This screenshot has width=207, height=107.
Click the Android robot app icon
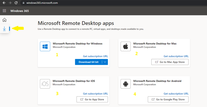tap(126, 84)
